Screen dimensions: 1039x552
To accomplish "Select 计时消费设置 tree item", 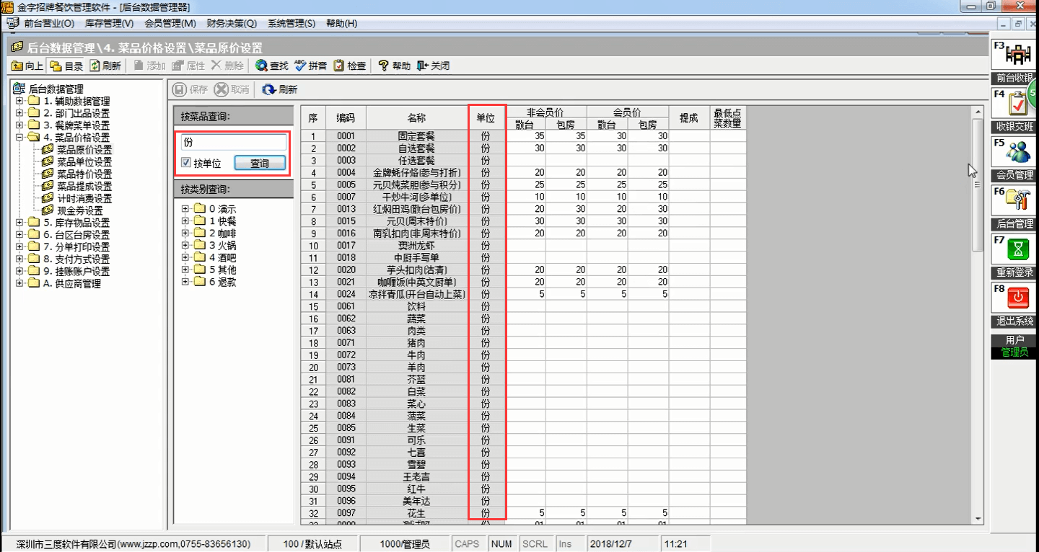I will click(x=84, y=199).
